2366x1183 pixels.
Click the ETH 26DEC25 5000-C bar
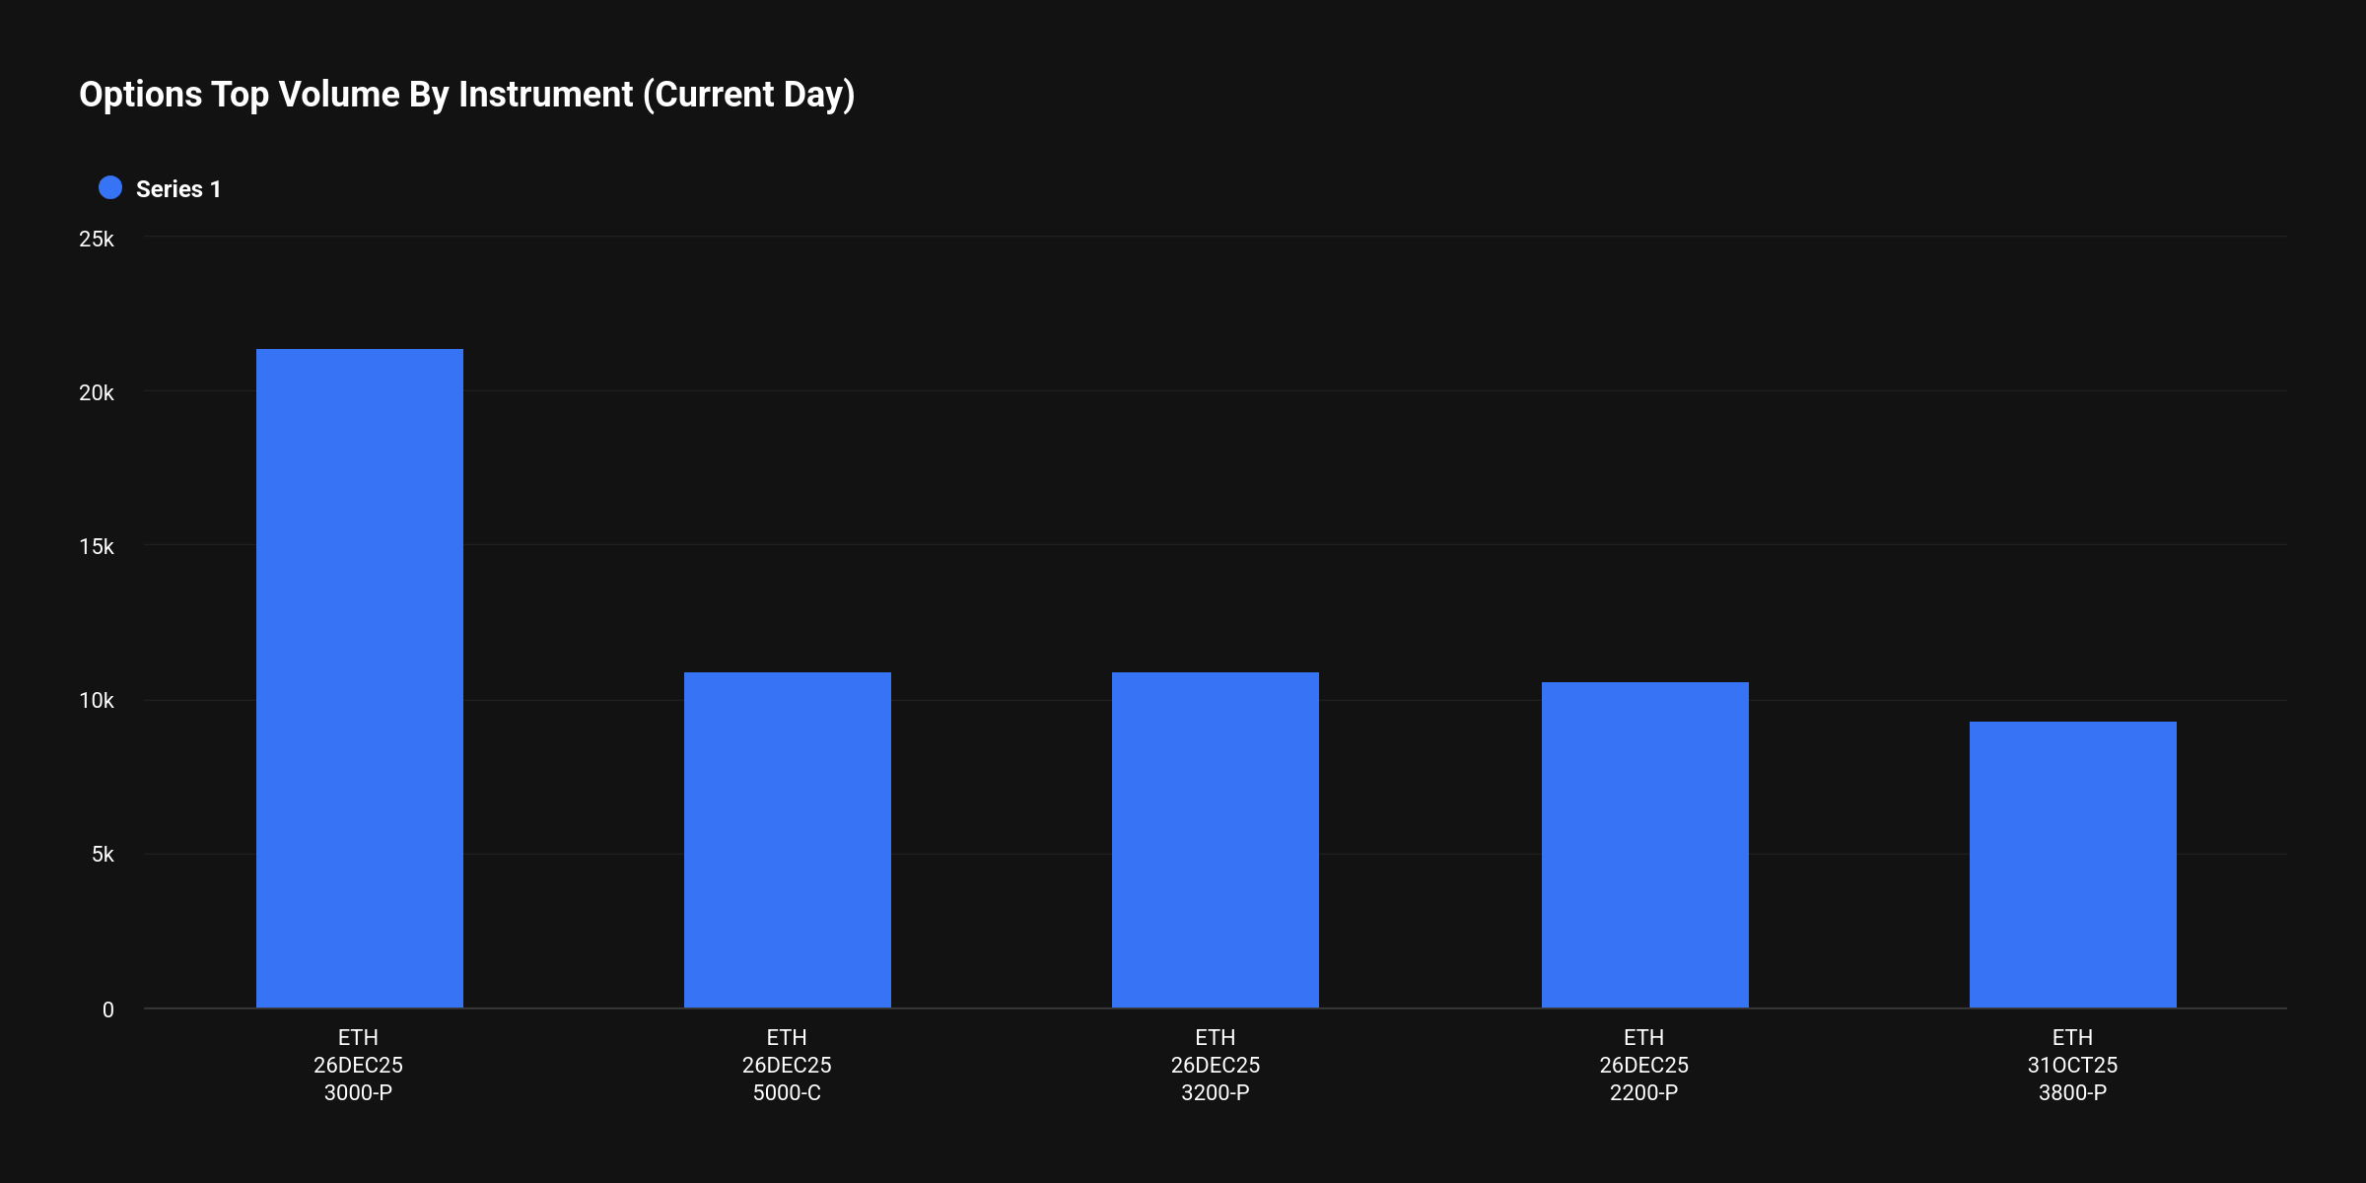(x=787, y=840)
